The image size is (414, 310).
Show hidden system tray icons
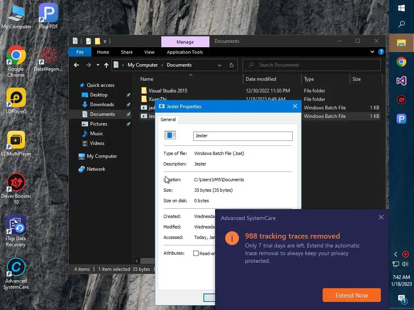click(396, 254)
